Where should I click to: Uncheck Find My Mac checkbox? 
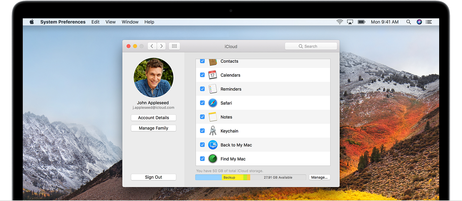(202, 159)
